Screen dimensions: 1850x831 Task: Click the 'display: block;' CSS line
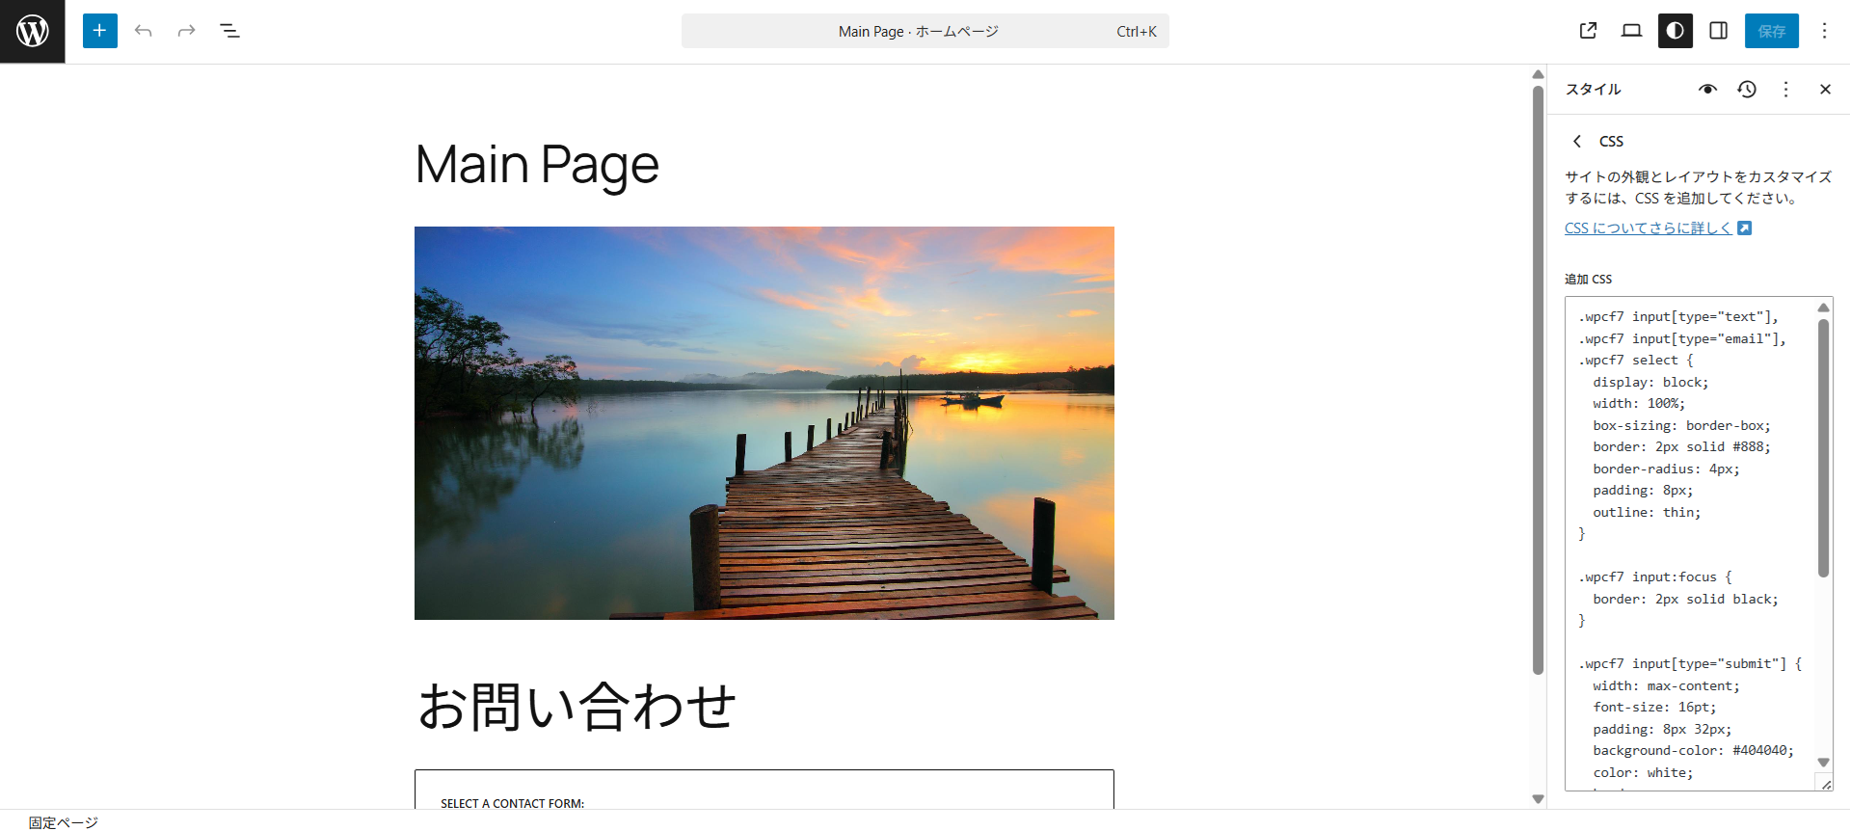pyautogui.click(x=1650, y=382)
